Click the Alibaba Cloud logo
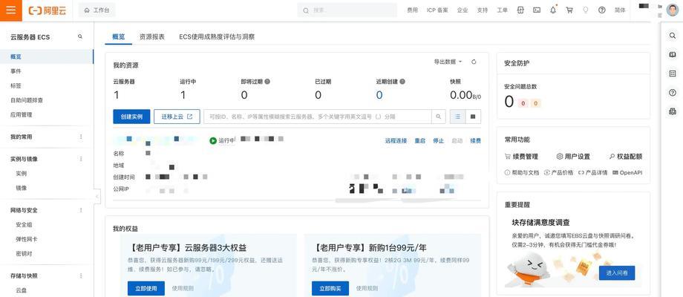The height and width of the screenshot is (297, 683). [47, 10]
